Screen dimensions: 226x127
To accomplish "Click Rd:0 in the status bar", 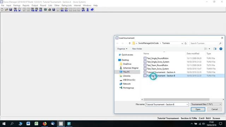I will tap(208, 119).
